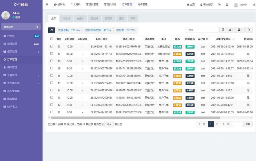Open the export data dropdown
Screen dimensions: 256x161
pos(240,30)
